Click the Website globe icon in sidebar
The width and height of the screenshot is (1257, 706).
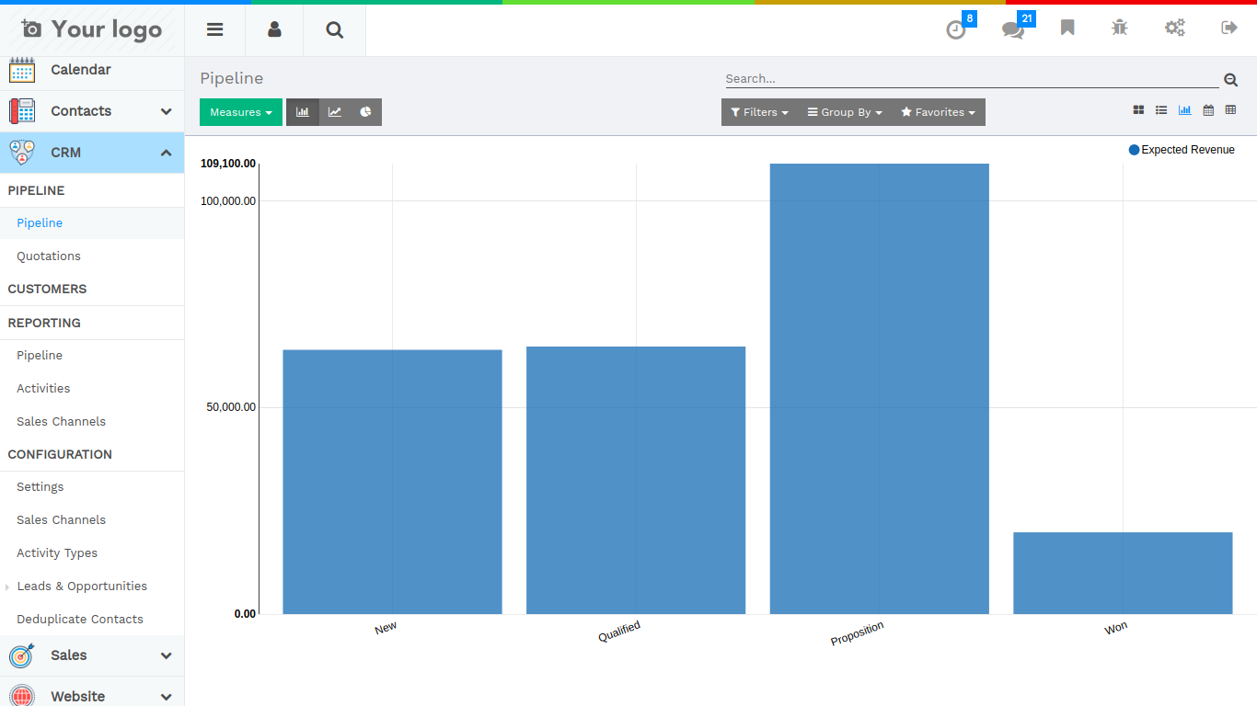click(x=22, y=696)
